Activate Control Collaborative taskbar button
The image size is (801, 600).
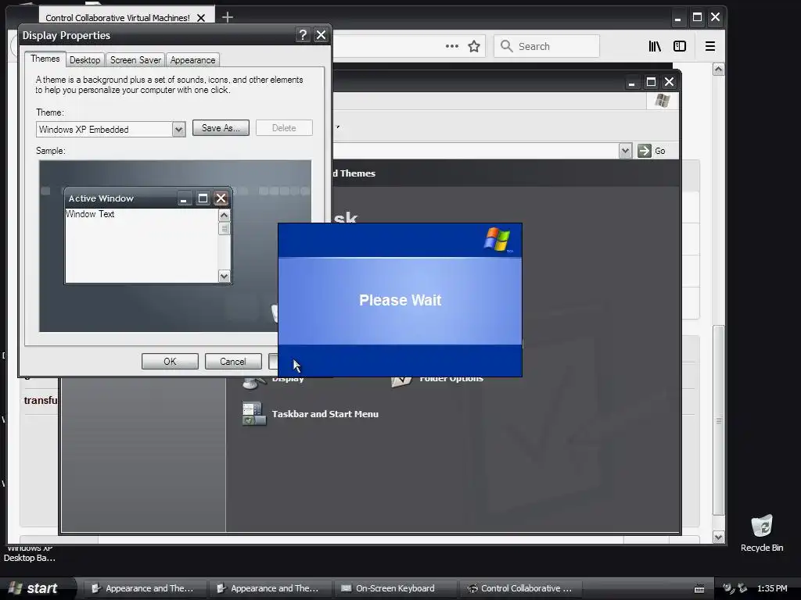coord(519,588)
